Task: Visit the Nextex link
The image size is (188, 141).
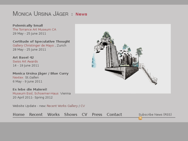Action: point(18,78)
